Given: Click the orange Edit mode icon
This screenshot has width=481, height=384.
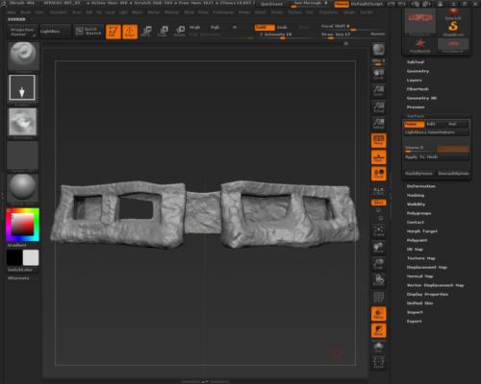Looking at the screenshot, I should [x=114, y=32].
